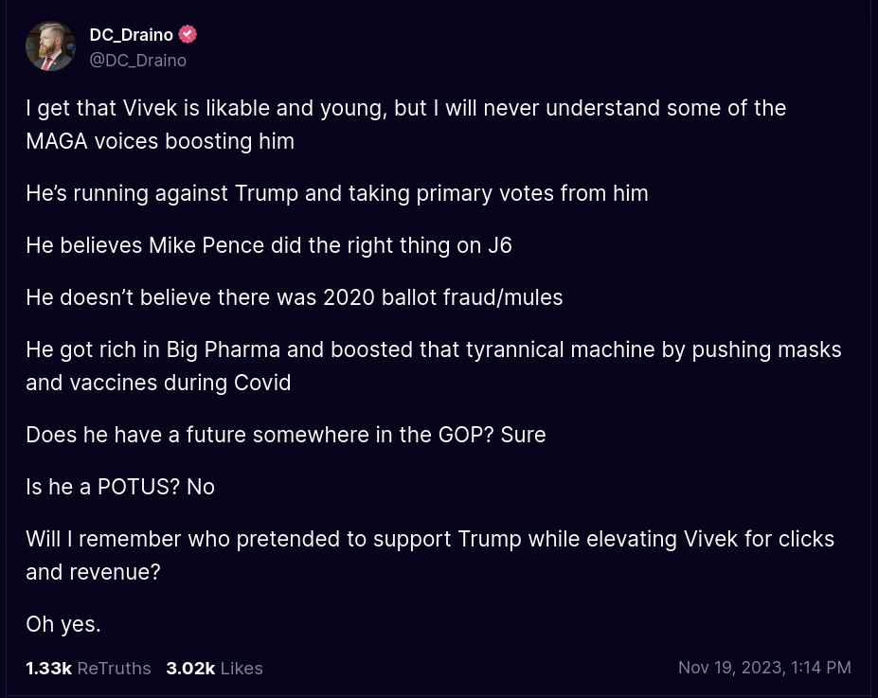The height and width of the screenshot is (698, 878).
Task: Click the red verified badge beside DC_Draino
Action: [188, 35]
